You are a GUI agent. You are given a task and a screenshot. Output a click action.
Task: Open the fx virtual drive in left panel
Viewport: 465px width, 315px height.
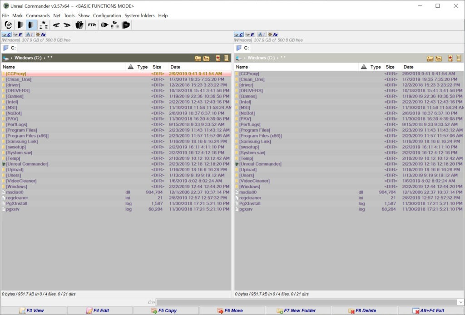(41, 34)
